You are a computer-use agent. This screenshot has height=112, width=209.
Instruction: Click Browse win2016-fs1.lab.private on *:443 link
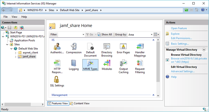pos(189,60)
